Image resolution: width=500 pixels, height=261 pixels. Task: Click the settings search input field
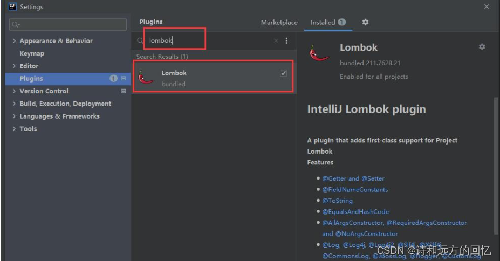68,25
